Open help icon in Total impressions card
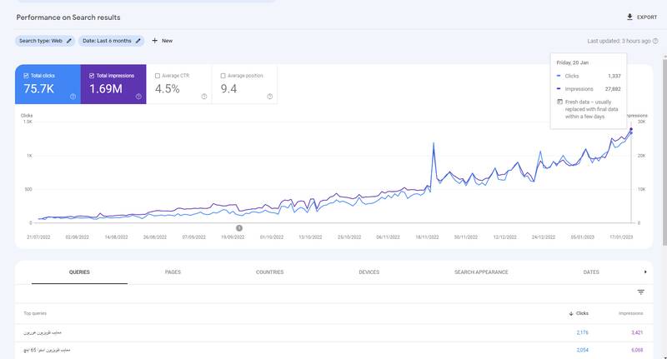Viewport: 667px width, 359px height. (x=138, y=97)
